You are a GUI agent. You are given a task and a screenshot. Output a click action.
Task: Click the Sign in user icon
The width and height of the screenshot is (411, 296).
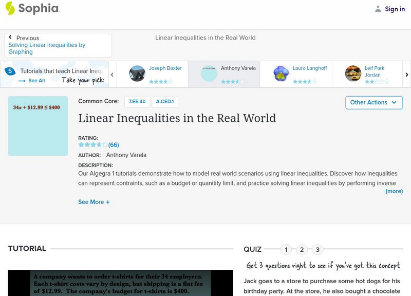click(378, 9)
